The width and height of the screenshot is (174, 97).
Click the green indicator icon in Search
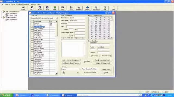point(78,72)
